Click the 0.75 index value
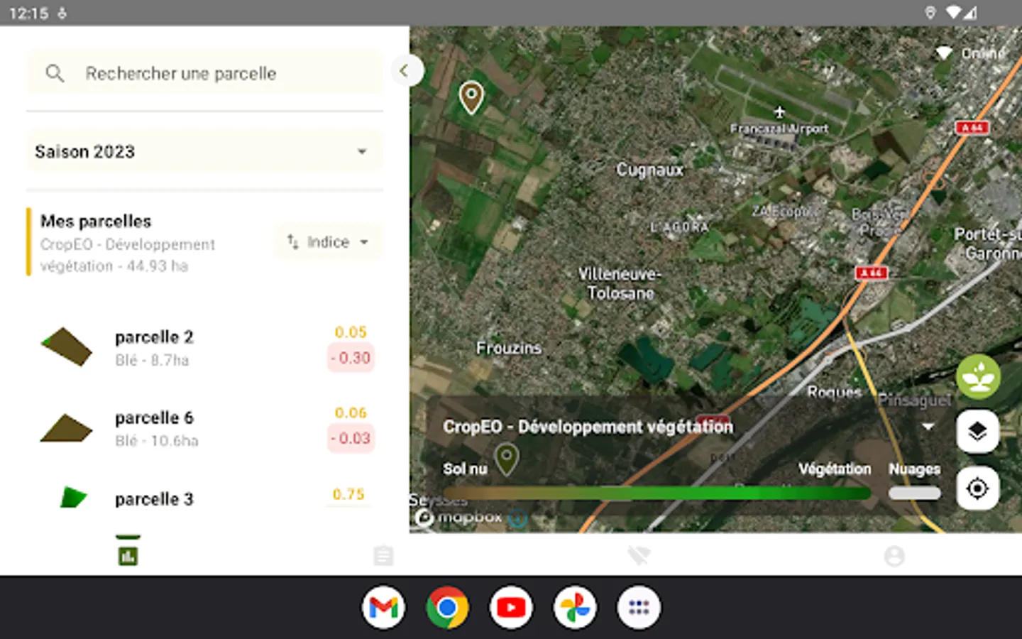 point(348,494)
